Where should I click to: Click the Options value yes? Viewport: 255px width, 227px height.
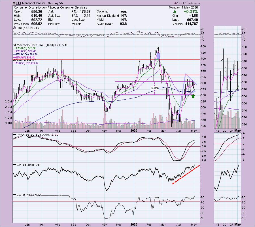coord(124,12)
